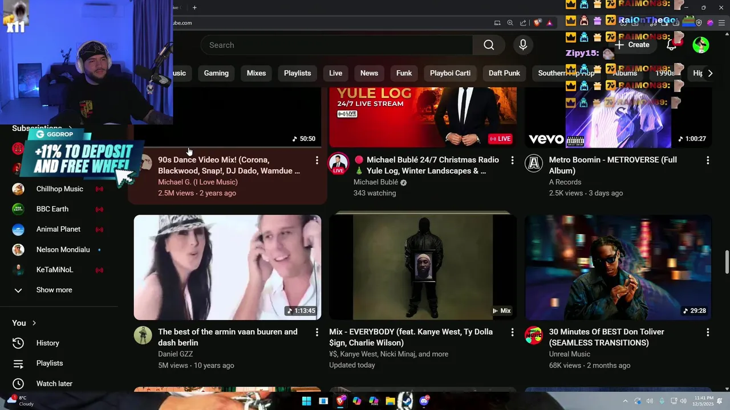Click the page vertical scrollbar thumb
Screen dimensions: 730x410
click(727, 262)
